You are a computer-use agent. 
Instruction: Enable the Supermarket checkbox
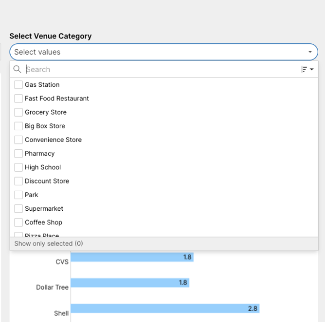point(18,208)
